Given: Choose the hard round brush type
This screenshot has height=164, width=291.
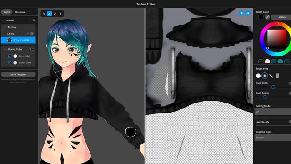Looking at the screenshot, I should tap(258, 76).
